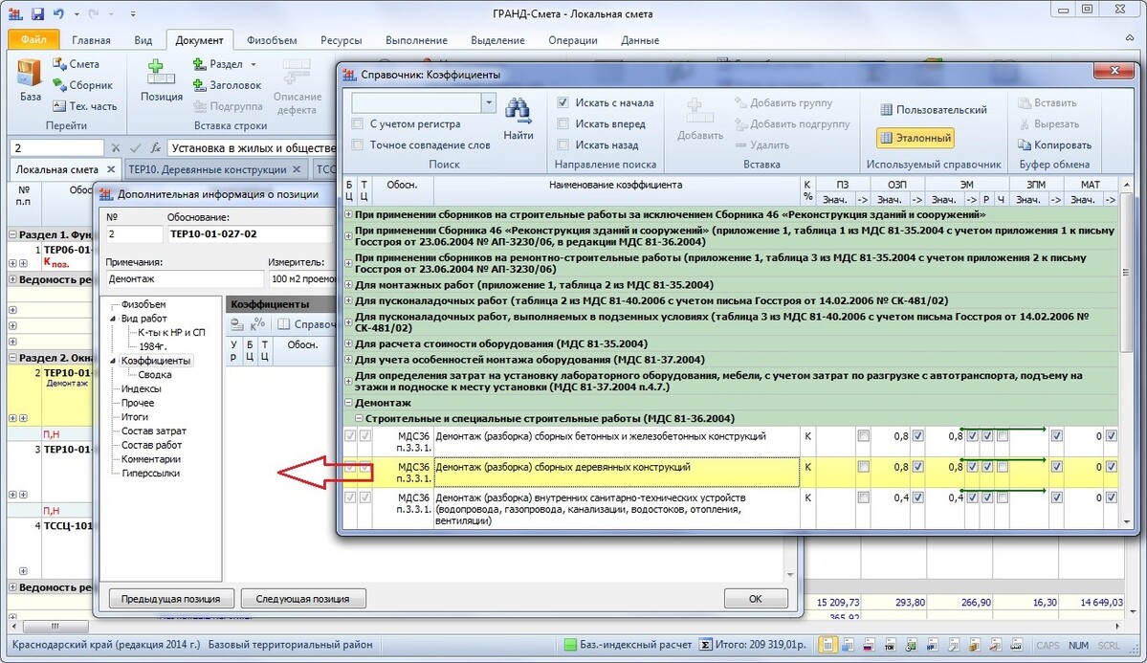Click the Следующая позиция button
The width and height of the screenshot is (1147, 663).
(x=303, y=599)
